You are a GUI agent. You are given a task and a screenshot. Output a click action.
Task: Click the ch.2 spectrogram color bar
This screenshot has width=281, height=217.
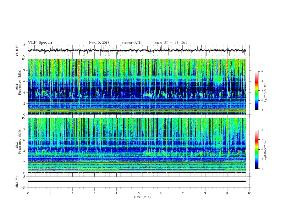click(257, 149)
